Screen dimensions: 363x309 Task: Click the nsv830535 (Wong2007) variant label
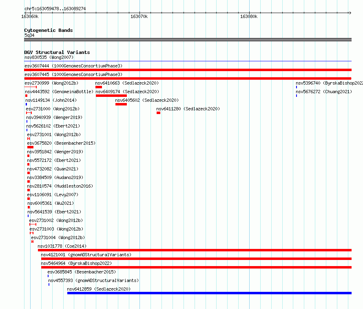click(49, 57)
